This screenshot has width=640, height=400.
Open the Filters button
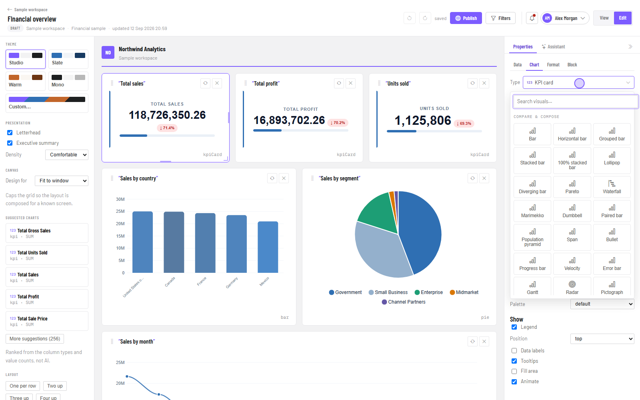click(501, 18)
